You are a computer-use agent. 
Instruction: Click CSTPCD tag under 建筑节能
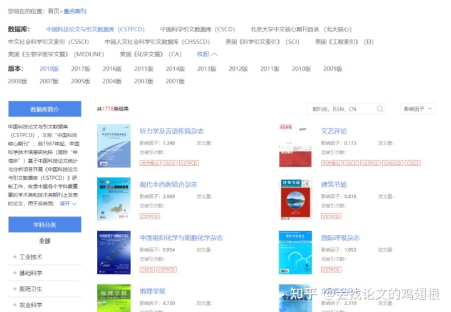[331, 216]
